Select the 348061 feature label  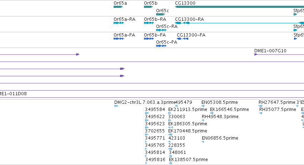(x=178, y=152)
